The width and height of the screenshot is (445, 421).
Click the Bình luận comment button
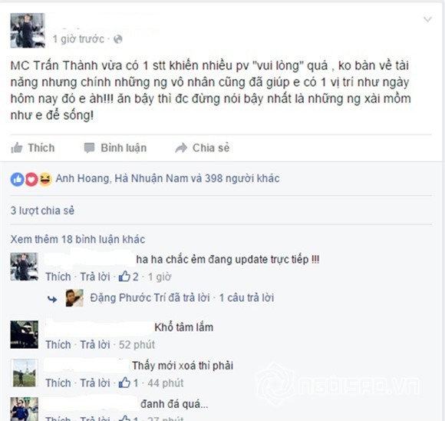[x=115, y=148]
